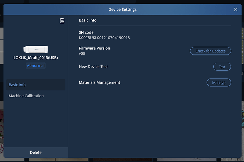This screenshot has height=162, width=244.
Task: Click Check for Updates button
Action: (210, 51)
